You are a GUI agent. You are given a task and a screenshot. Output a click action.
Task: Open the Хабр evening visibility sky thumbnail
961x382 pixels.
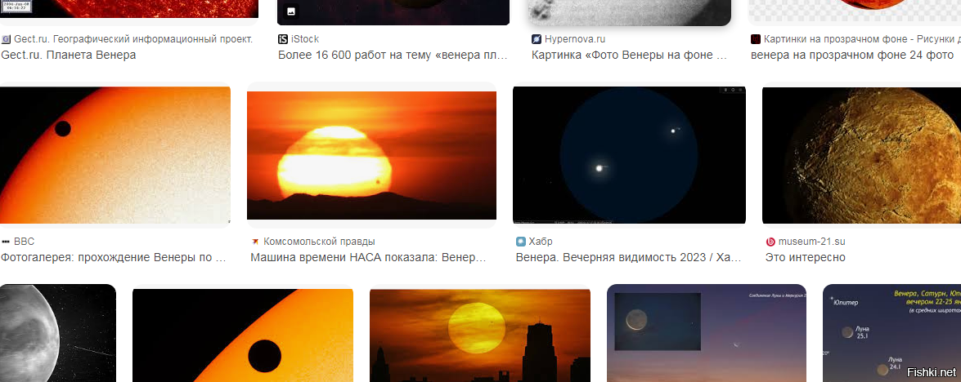coord(629,155)
